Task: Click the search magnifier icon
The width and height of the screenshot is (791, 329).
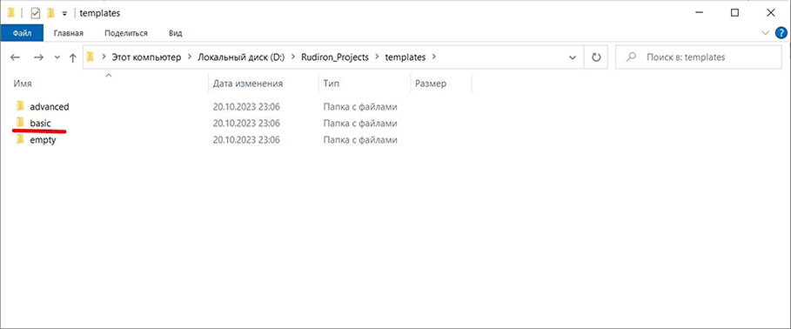Action: [631, 57]
